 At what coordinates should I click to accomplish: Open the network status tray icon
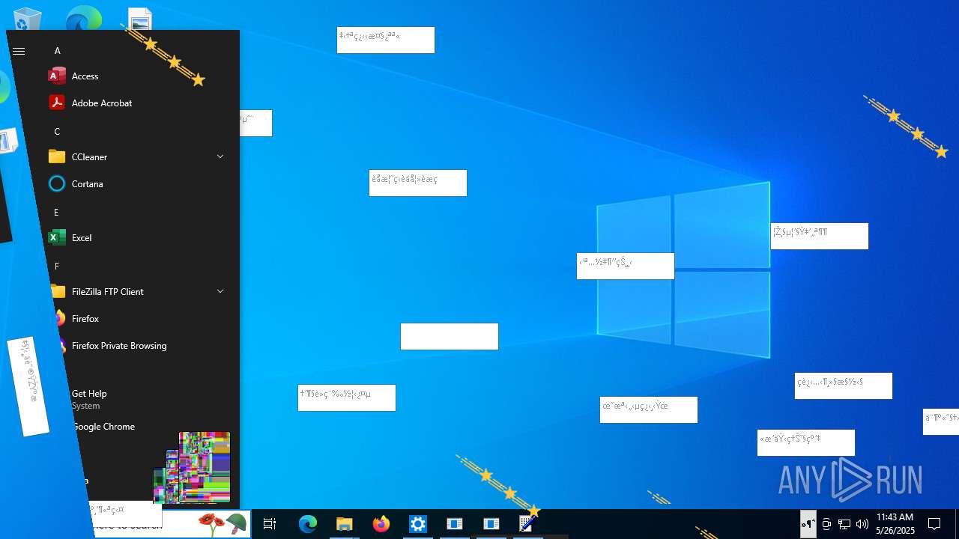(x=844, y=524)
